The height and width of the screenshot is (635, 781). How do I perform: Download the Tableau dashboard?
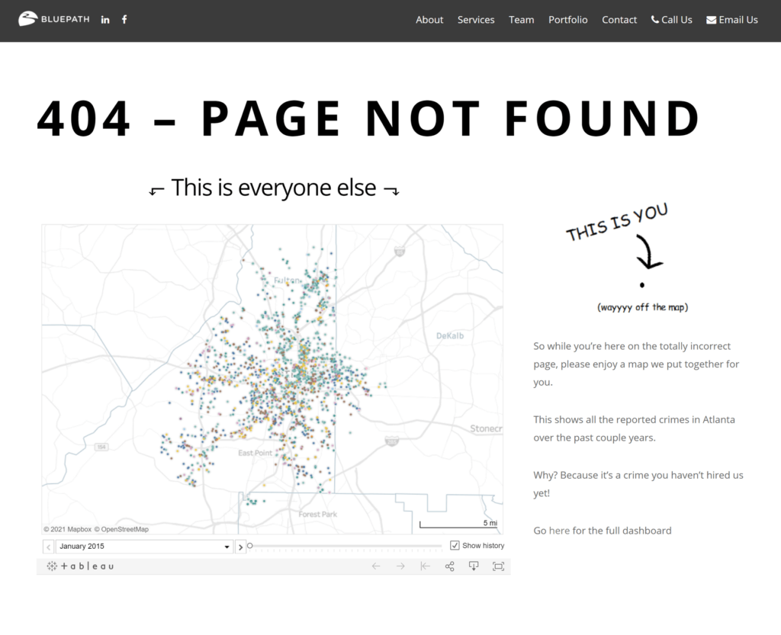474,566
